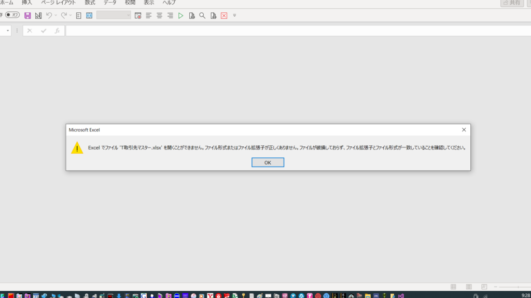Click the Insert Function fx button
The height and width of the screenshot is (298, 531).
pos(57,31)
